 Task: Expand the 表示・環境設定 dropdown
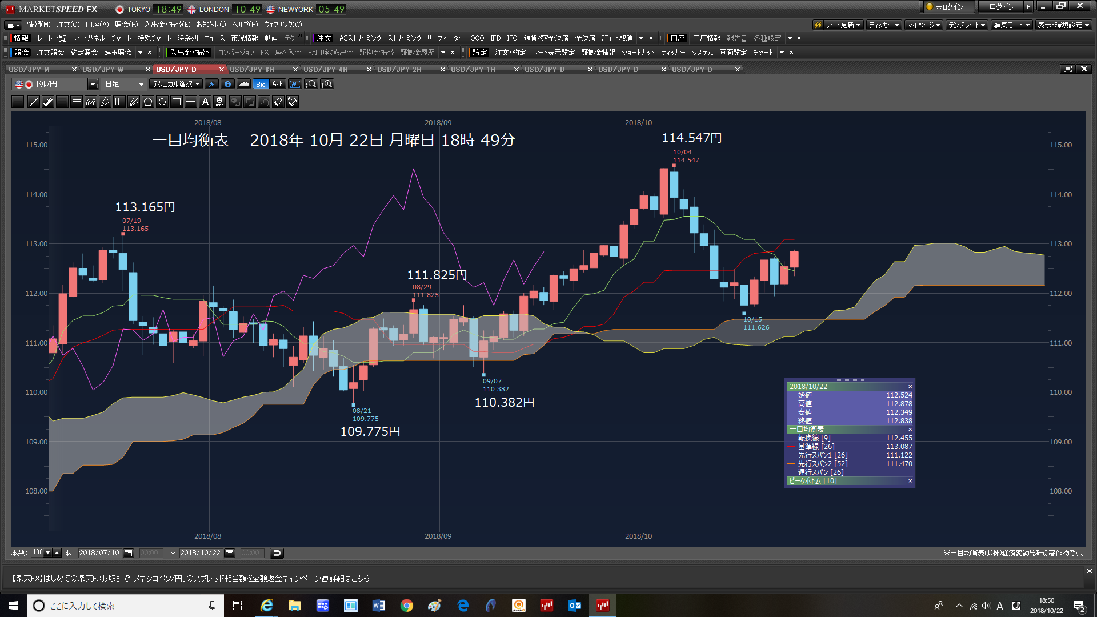pos(1063,25)
